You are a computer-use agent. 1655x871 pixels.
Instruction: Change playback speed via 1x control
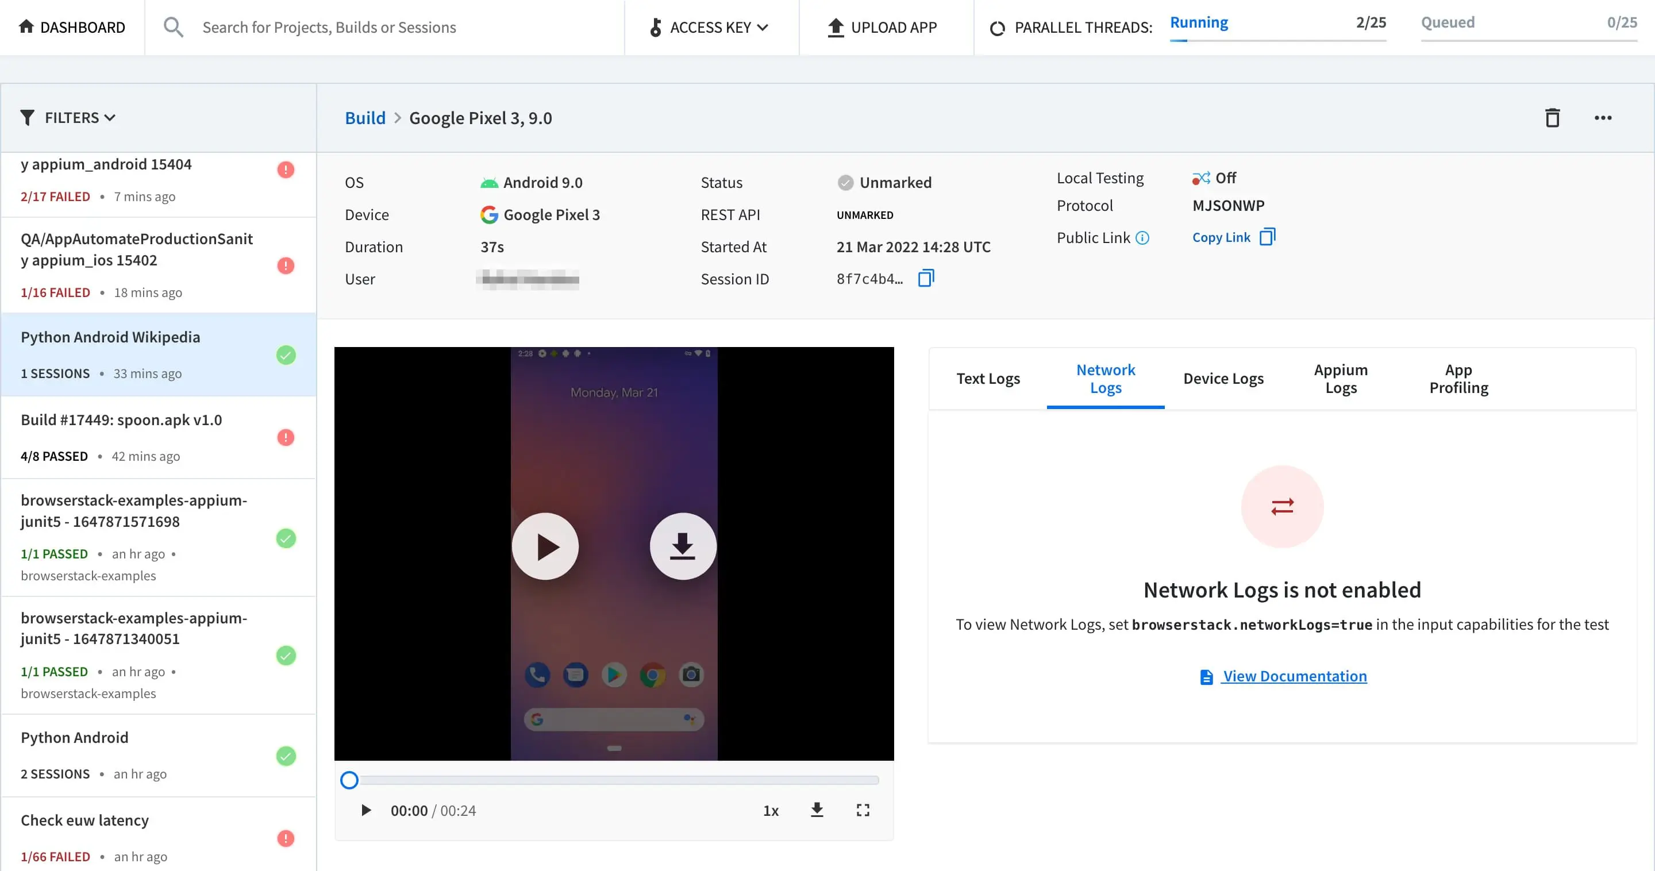[770, 811]
